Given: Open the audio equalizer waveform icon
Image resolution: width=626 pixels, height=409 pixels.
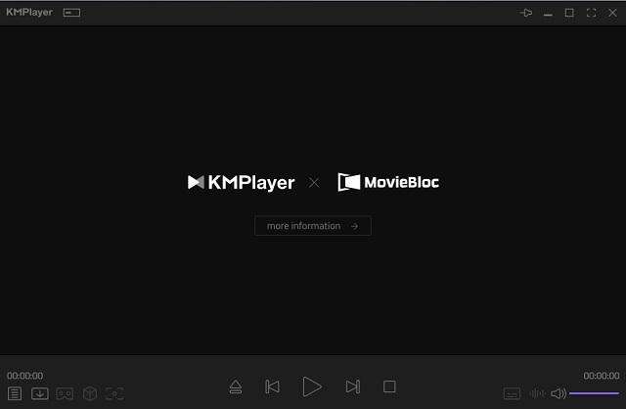Looking at the screenshot, I should 537,393.
